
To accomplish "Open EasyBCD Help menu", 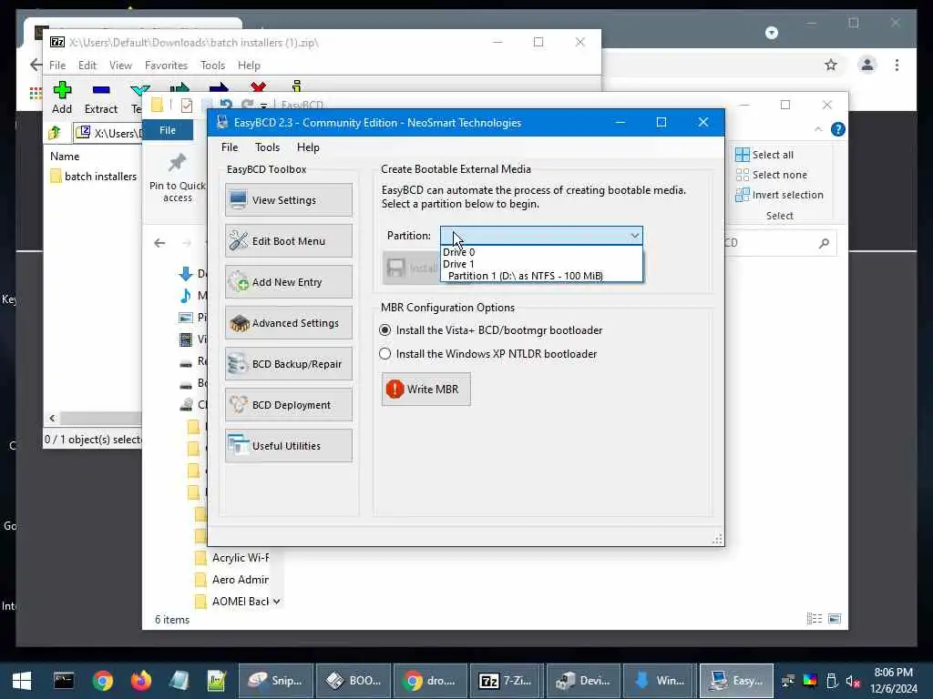I will (308, 147).
